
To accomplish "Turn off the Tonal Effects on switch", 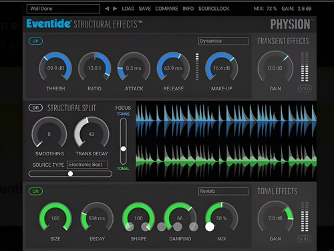I will click(x=35, y=191).
